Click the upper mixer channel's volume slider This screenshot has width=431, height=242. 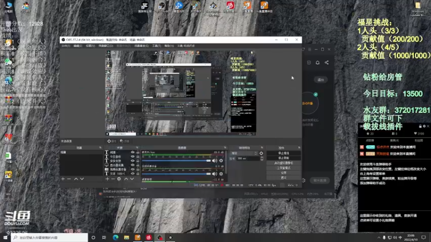[176, 161]
